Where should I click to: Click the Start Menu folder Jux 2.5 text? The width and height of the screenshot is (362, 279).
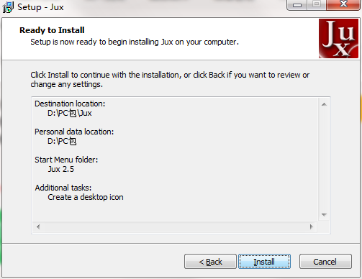(x=61, y=169)
